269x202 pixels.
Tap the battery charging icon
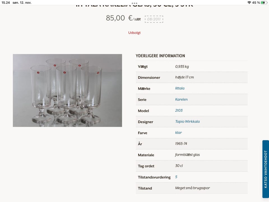point(264,3)
